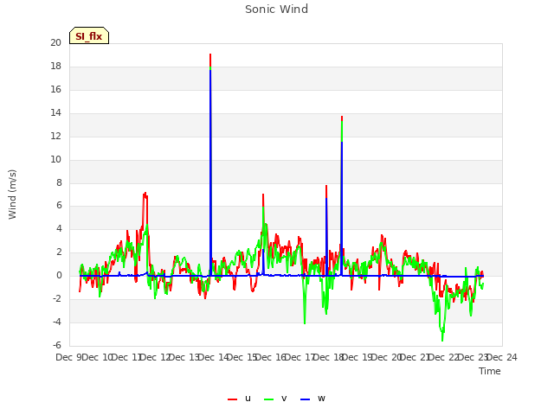Image resolution: width=554 pixels, height=415 pixels.
Task: Click the Sonic Wind chart title
Action: tap(277, 10)
